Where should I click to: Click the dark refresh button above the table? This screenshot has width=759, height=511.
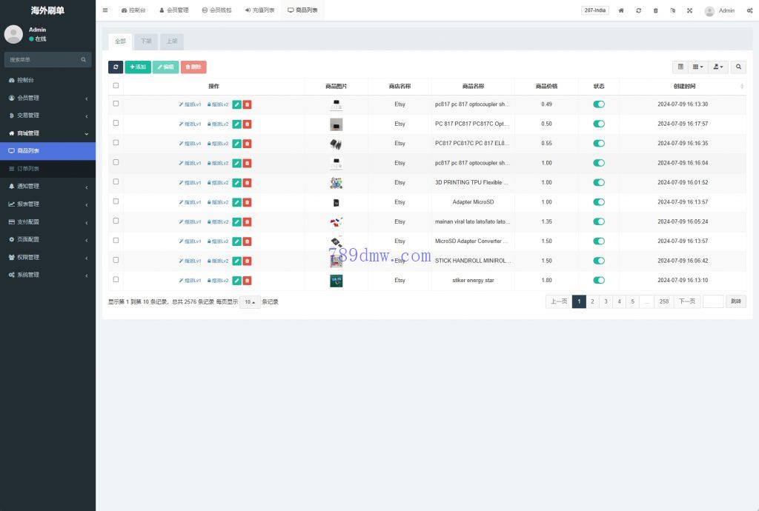[x=116, y=67]
